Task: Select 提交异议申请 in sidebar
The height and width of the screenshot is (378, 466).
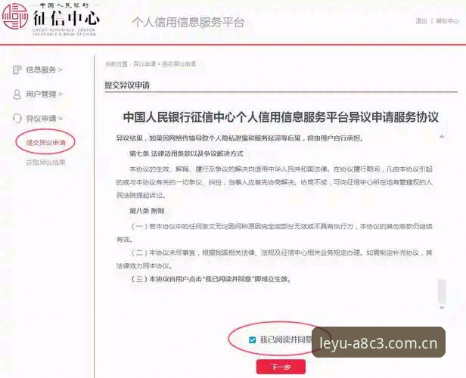Action: 45,143
